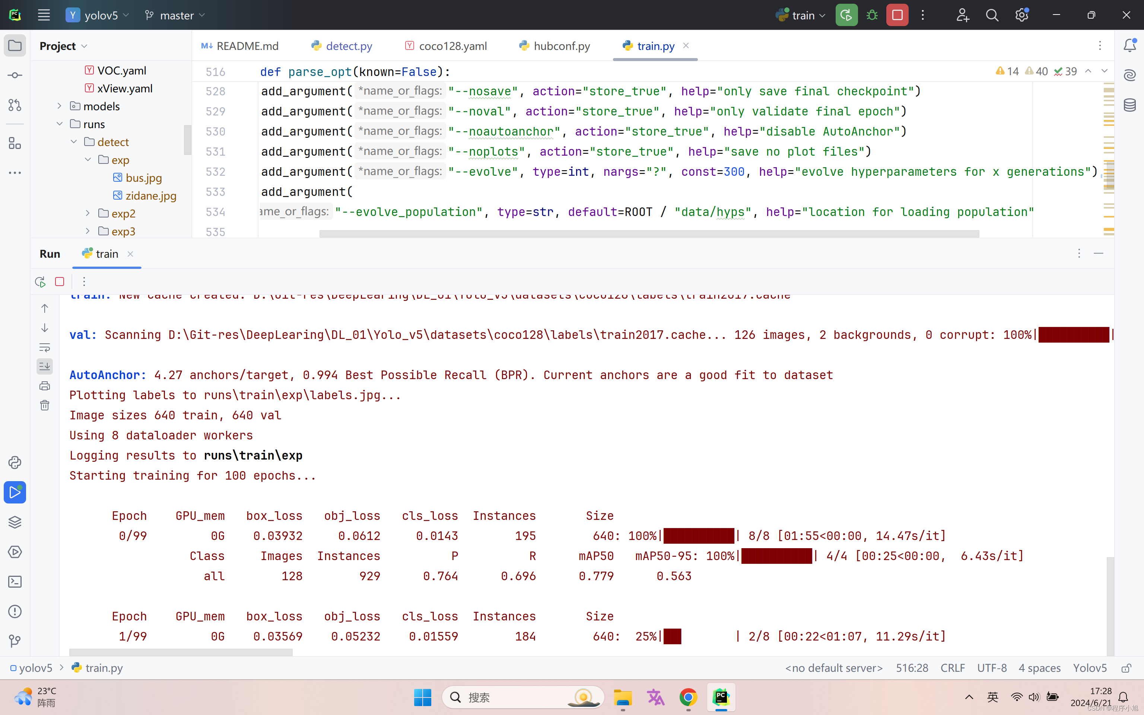This screenshot has width=1144, height=715.
Task: Open the Python Console tool window
Action: point(15,463)
